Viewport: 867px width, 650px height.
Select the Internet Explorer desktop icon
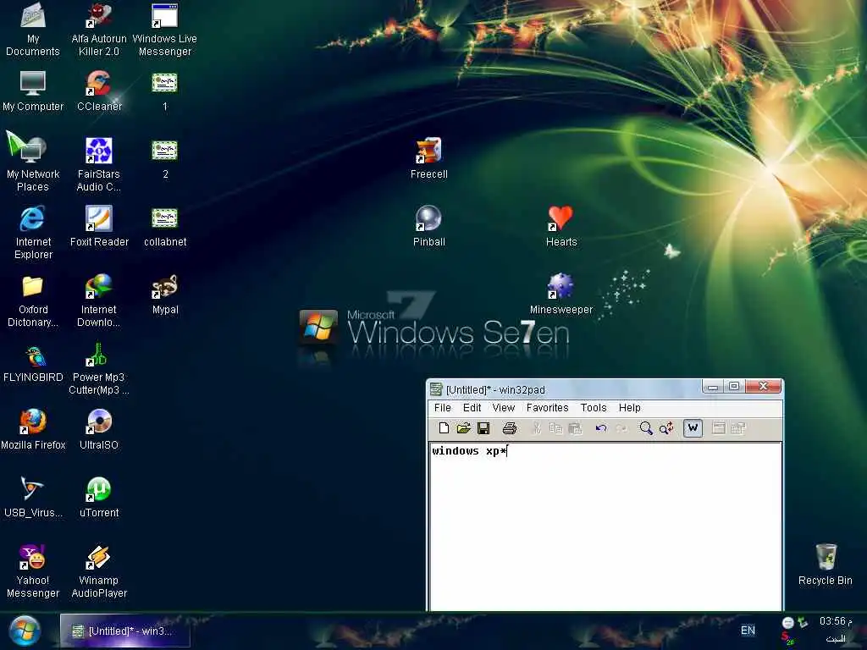pos(33,232)
